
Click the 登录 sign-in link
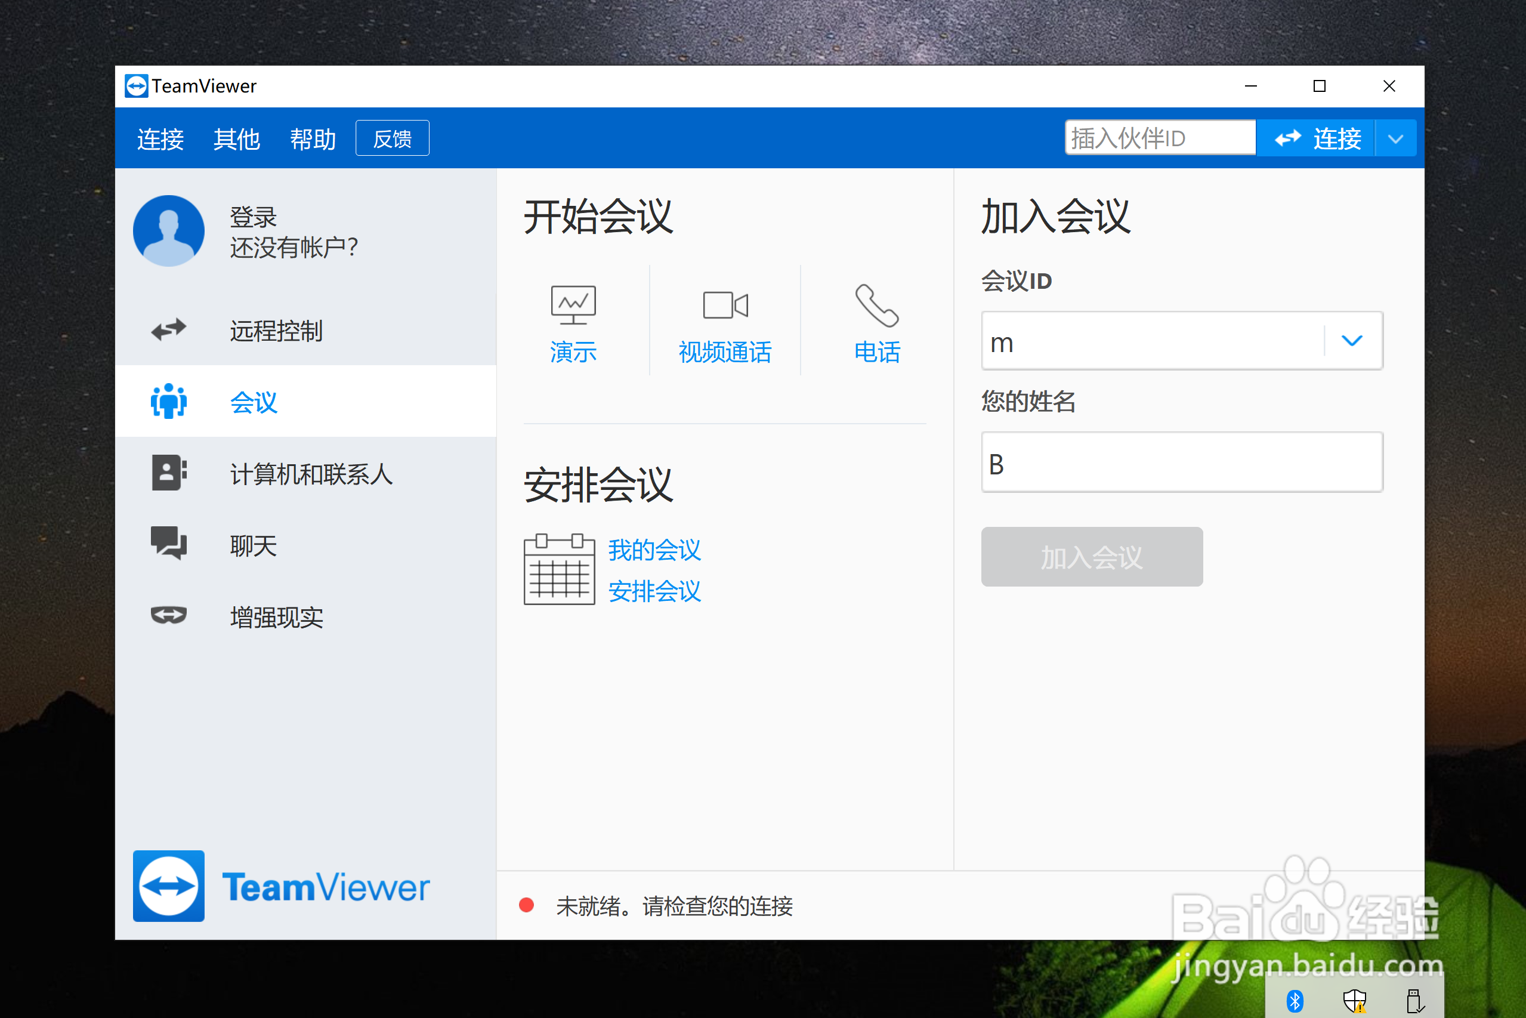click(254, 217)
